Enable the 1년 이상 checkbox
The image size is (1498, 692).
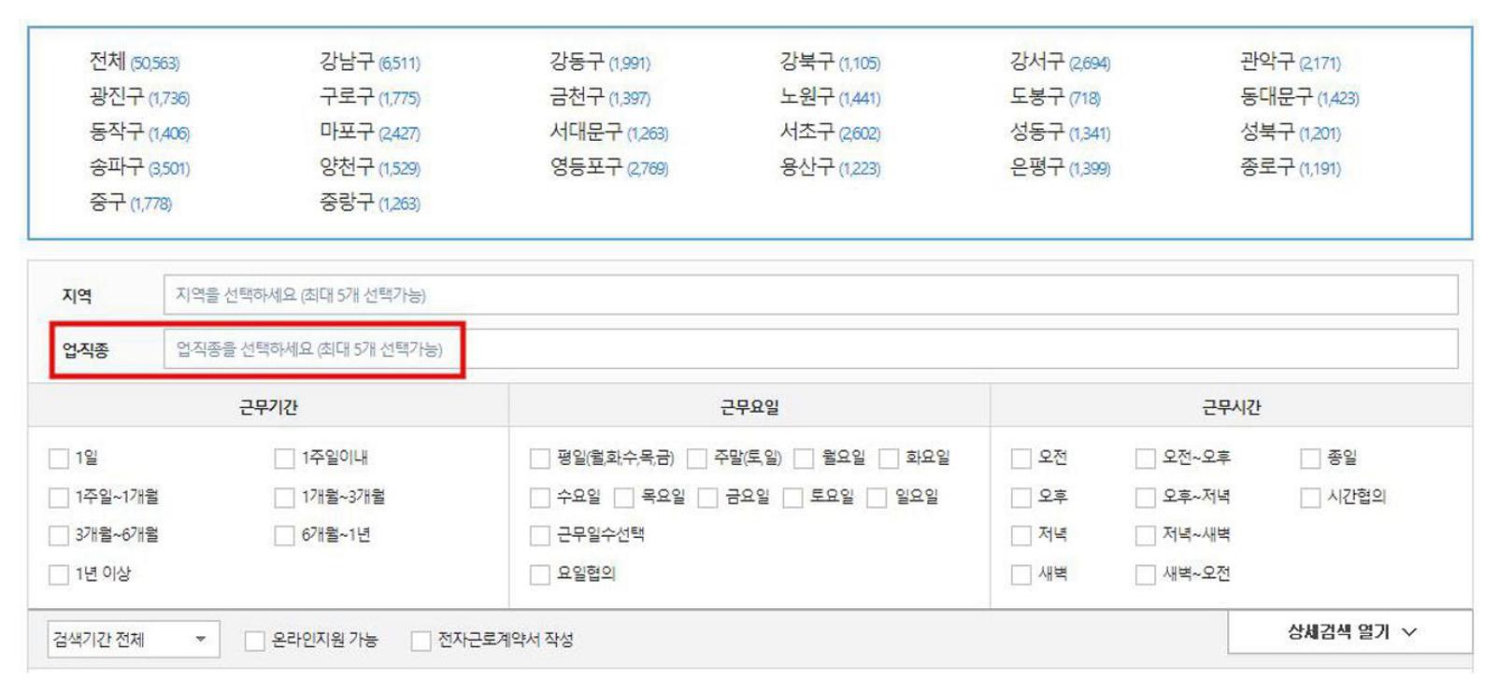pyautogui.click(x=59, y=575)
